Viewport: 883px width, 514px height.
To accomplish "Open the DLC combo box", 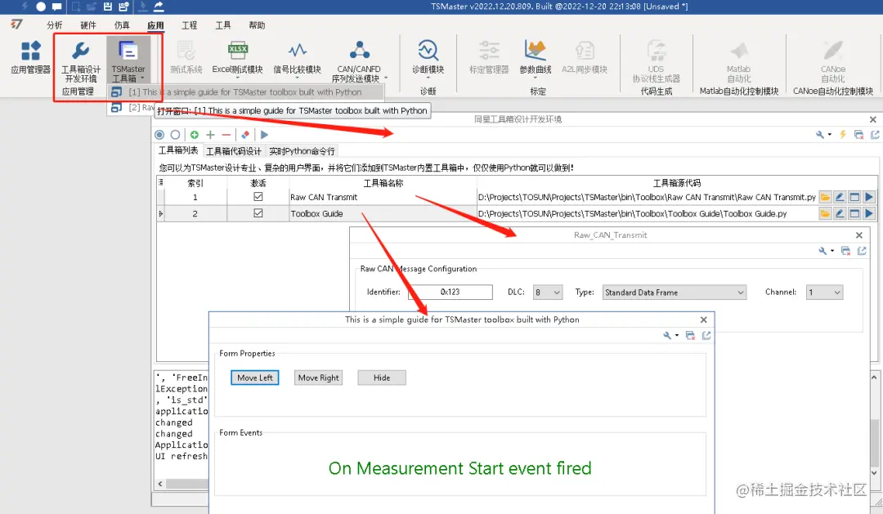I will tap(547, 293).
